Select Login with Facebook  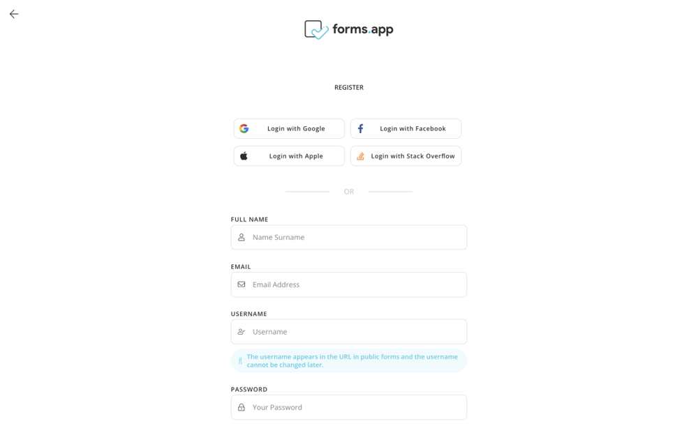coord(406,128)
